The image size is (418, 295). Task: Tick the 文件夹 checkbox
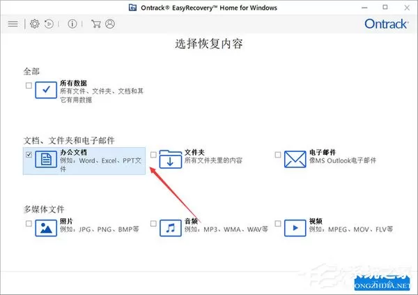[x=153, y=155]
